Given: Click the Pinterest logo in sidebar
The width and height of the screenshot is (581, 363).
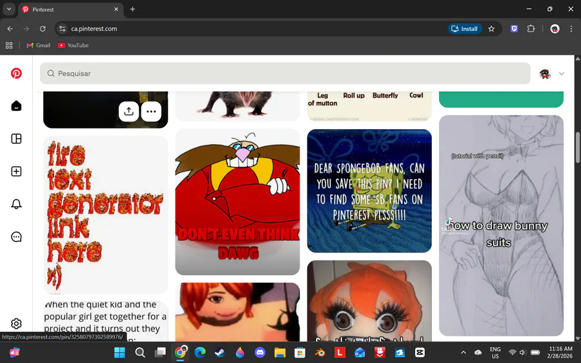Looking at the screenshot, I should pos(16,74).
